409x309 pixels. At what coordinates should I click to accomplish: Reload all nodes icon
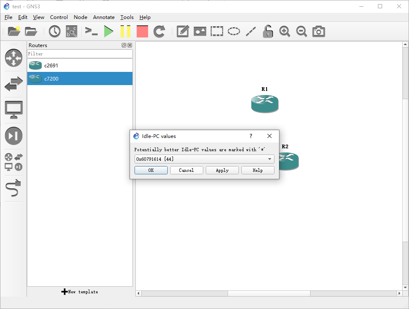click(x=159, y=31)
